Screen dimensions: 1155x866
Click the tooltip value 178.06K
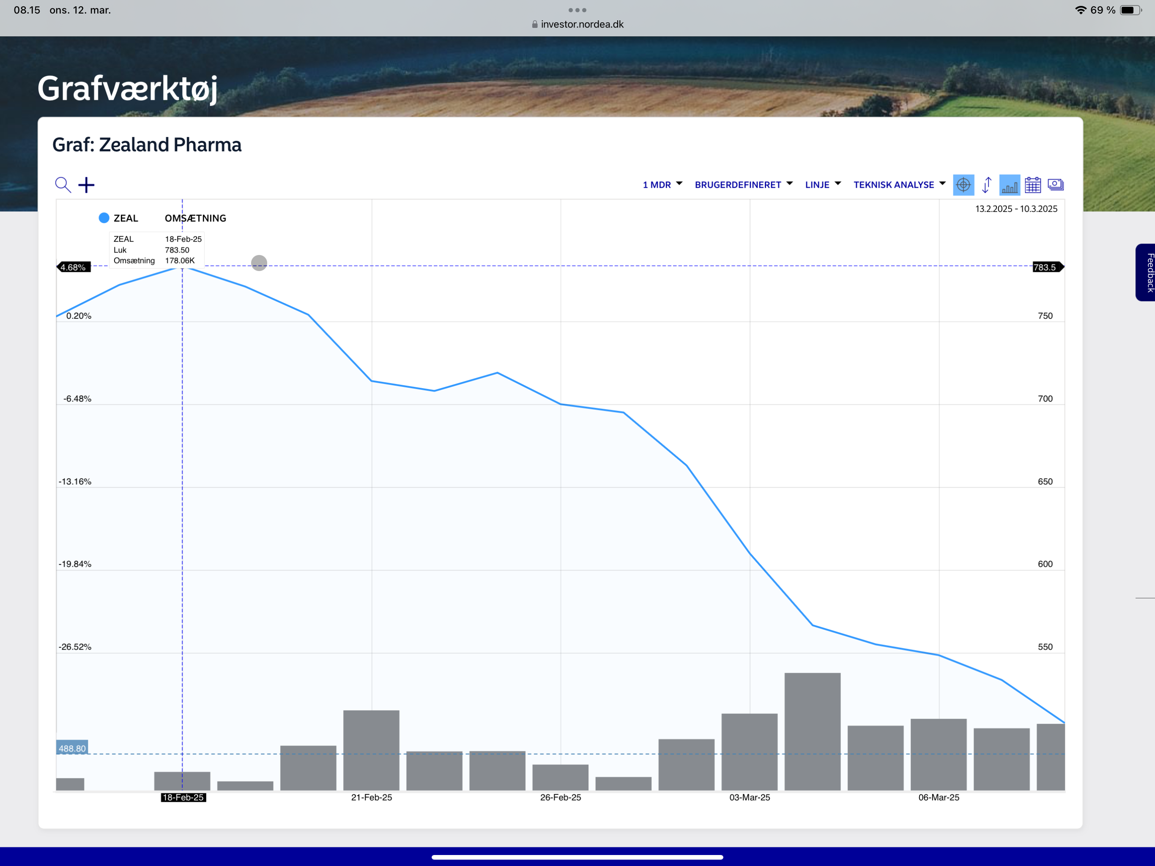tap(180, 260)
